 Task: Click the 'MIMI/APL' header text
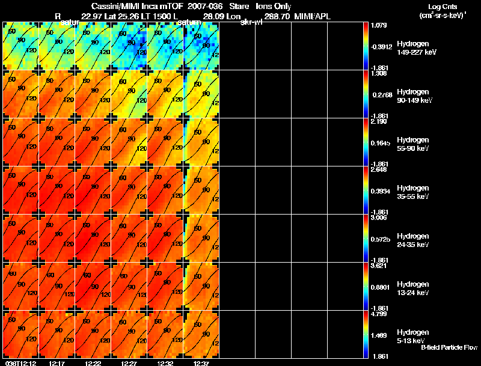coord(312,17)
